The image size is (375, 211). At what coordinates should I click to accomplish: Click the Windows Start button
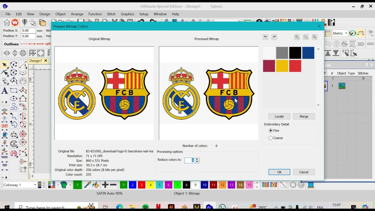7,207
